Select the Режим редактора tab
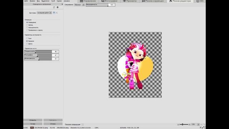Screen dimensions: 229x129 click(x=180, y=1)
